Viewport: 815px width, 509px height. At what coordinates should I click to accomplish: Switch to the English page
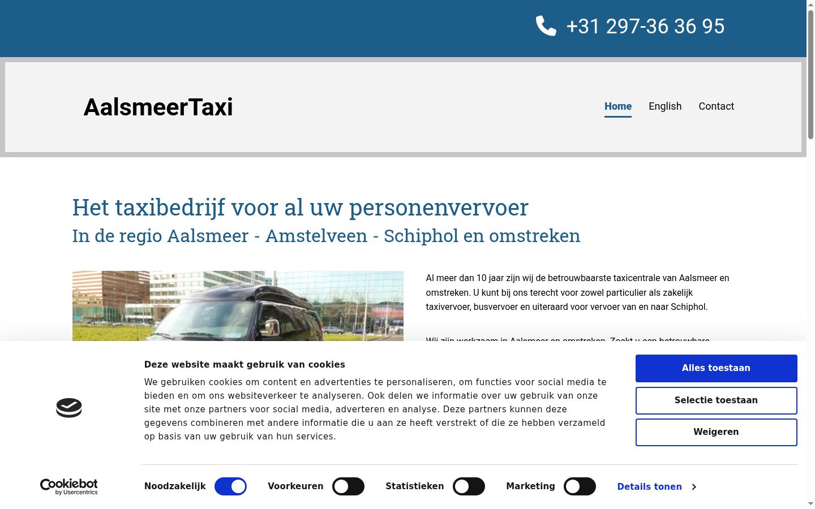(665, 106)
